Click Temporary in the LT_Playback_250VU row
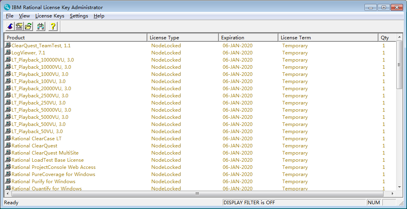This screenshot has height=209, width=407. pos(295,103)
